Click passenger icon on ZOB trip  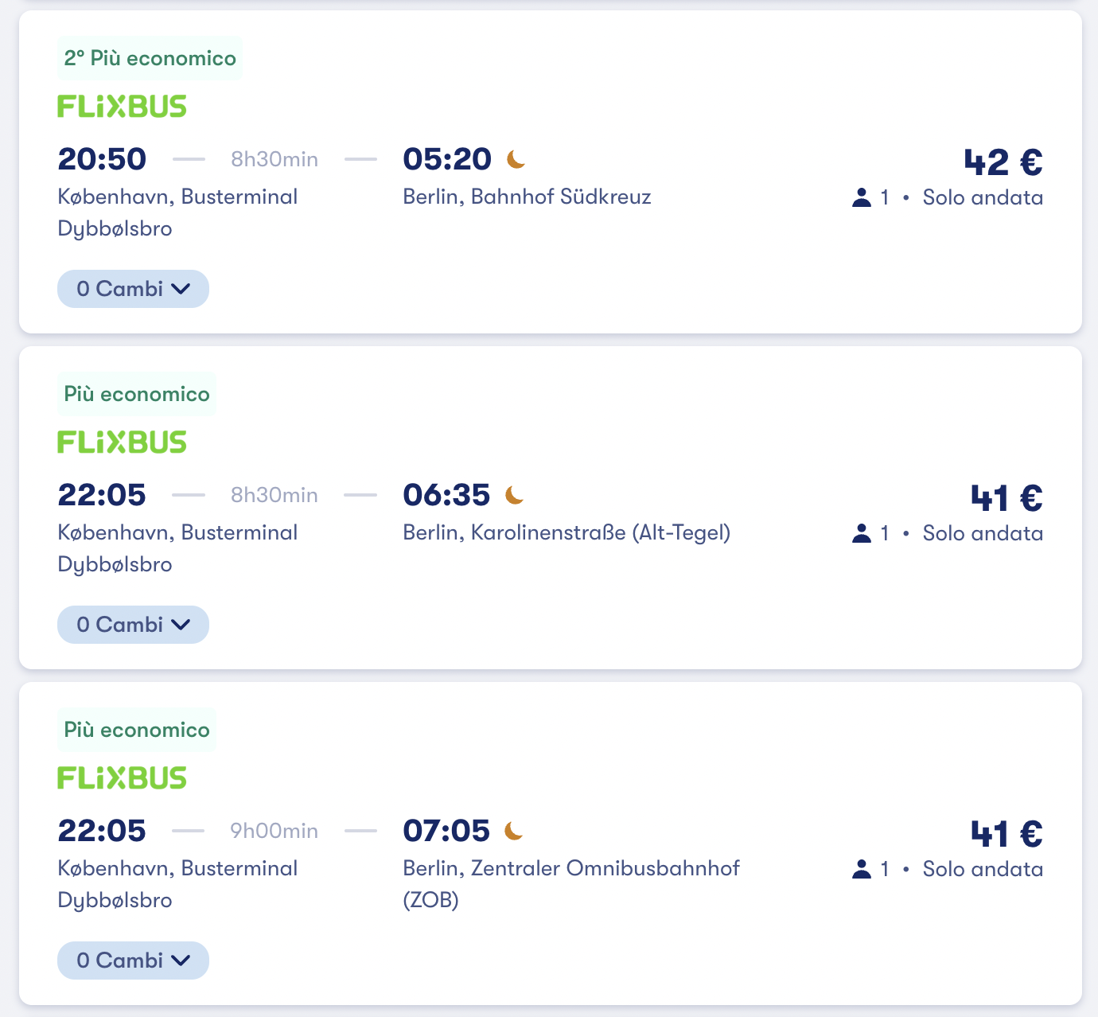[x=862, y=869]
